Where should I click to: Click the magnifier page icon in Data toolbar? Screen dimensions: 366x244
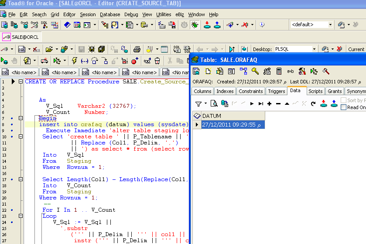click(214, 103)
